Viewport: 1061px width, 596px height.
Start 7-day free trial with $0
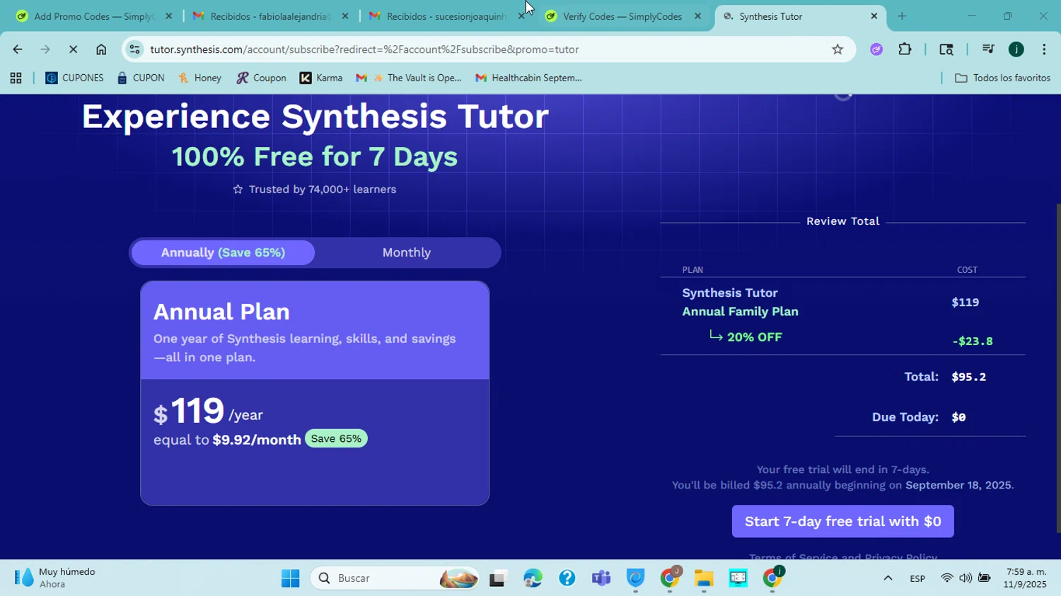(842, 522)
